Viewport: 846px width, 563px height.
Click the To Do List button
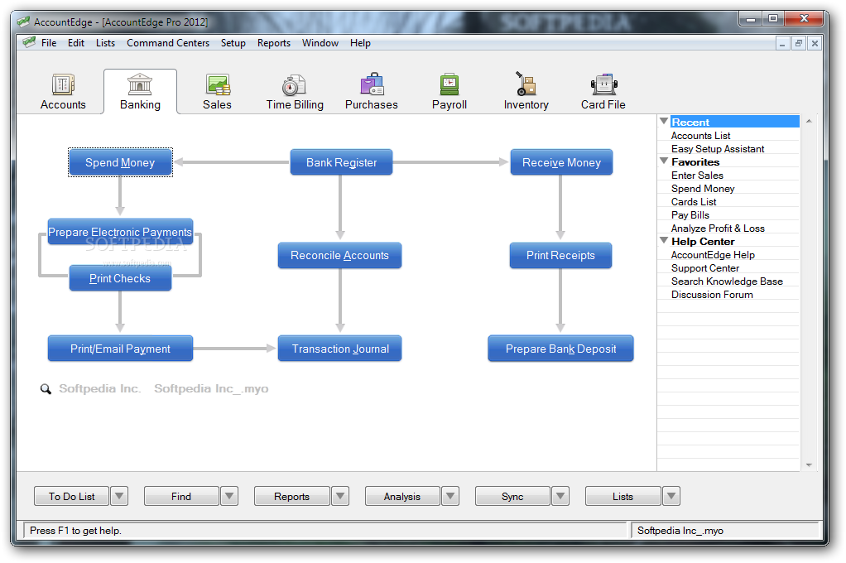71,496
